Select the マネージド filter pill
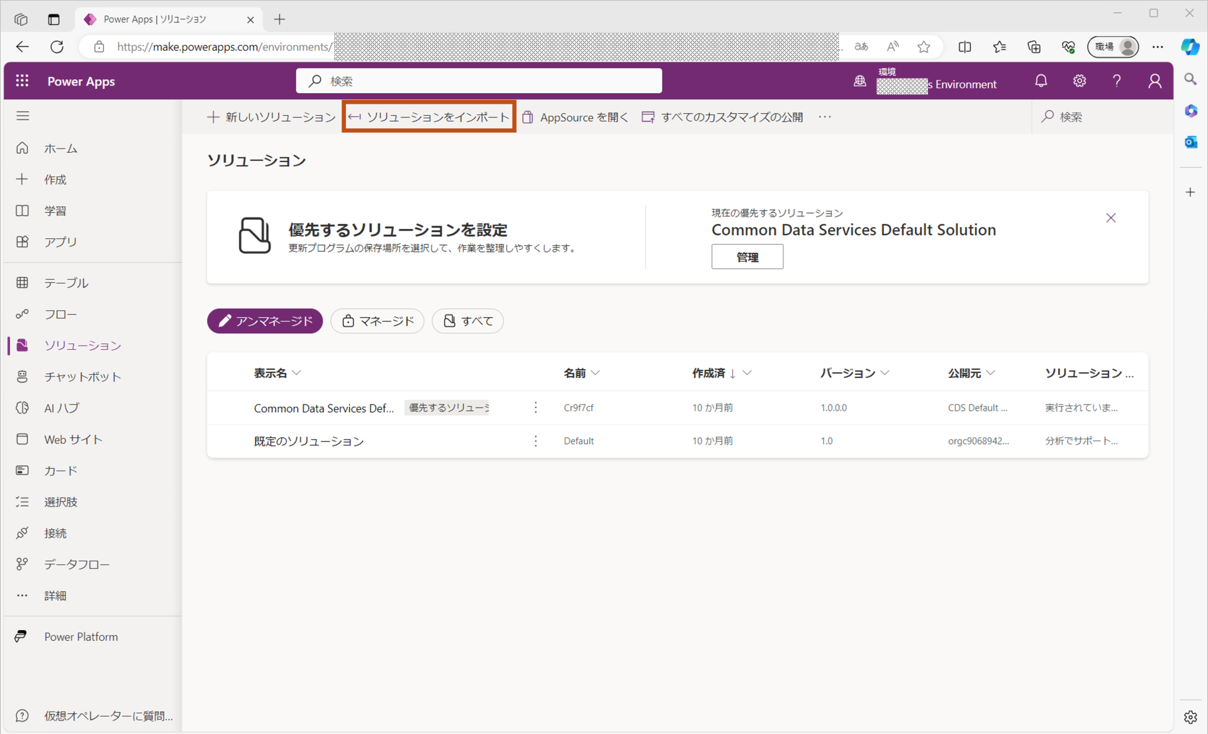 point(377,321)
